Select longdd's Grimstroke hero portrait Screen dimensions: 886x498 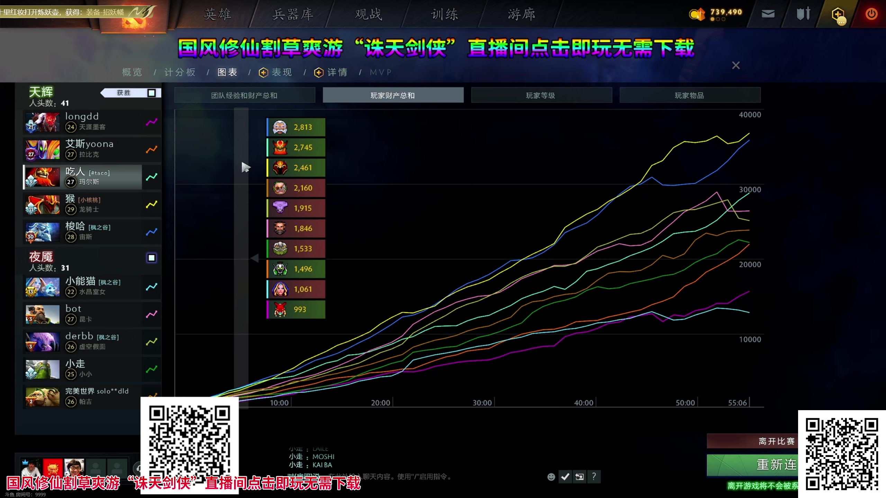pyautogui.click(x=43, y=122)
